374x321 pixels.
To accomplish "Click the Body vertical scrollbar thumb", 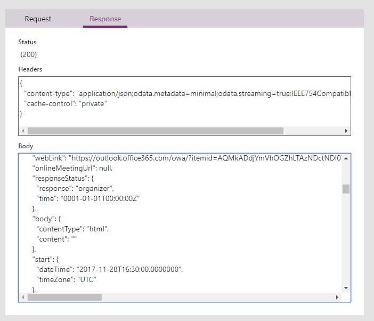I will pos(346,189).
